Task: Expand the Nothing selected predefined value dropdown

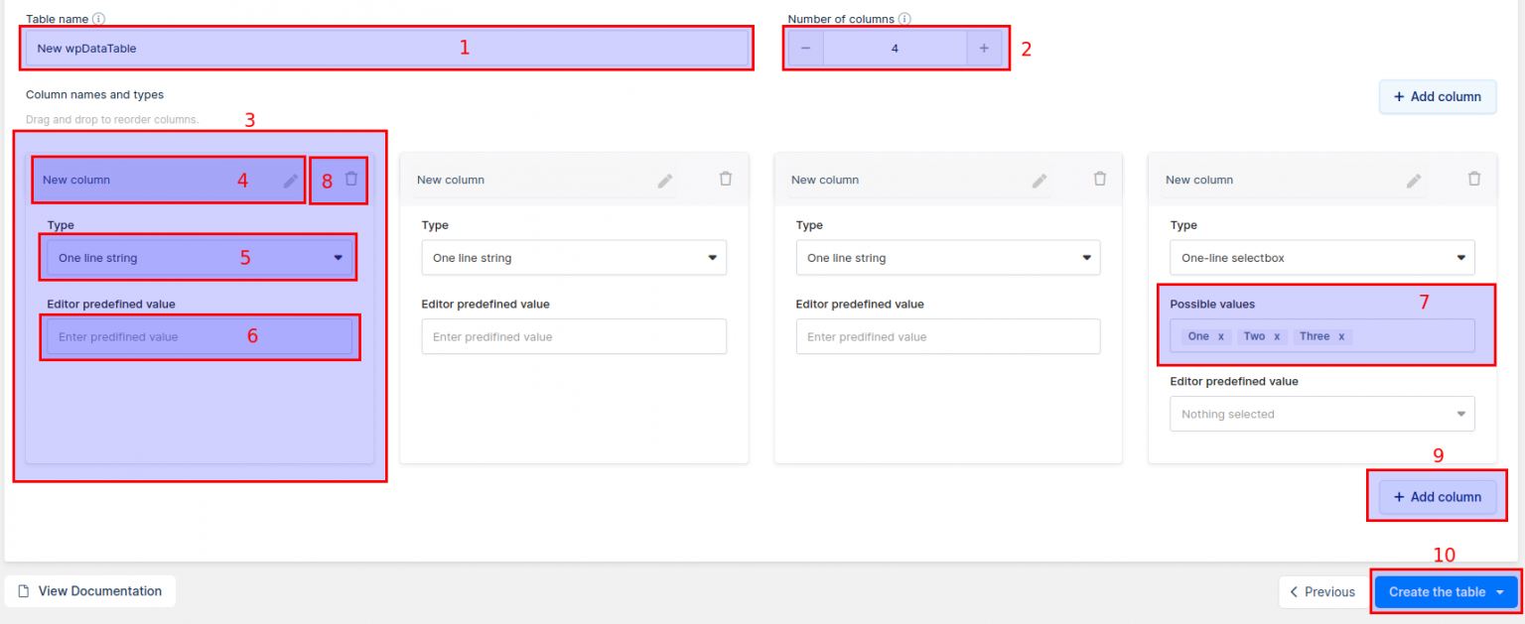Action: tap(1322, 414)
